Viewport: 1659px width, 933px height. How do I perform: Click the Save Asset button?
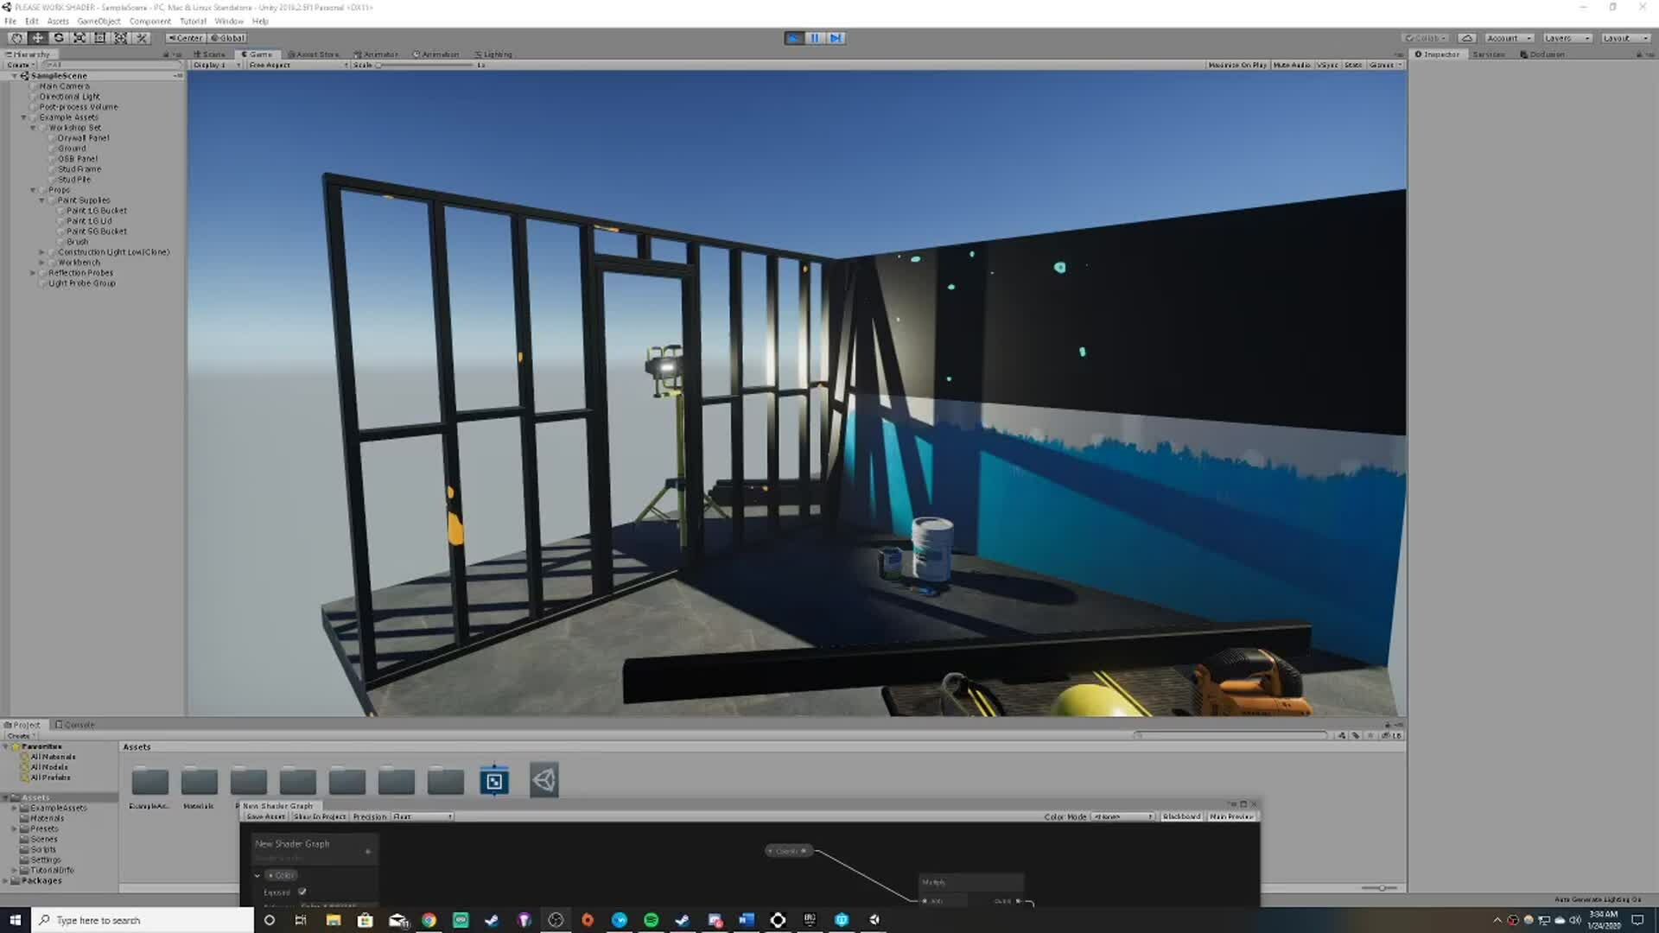click(x=265, y=816)
